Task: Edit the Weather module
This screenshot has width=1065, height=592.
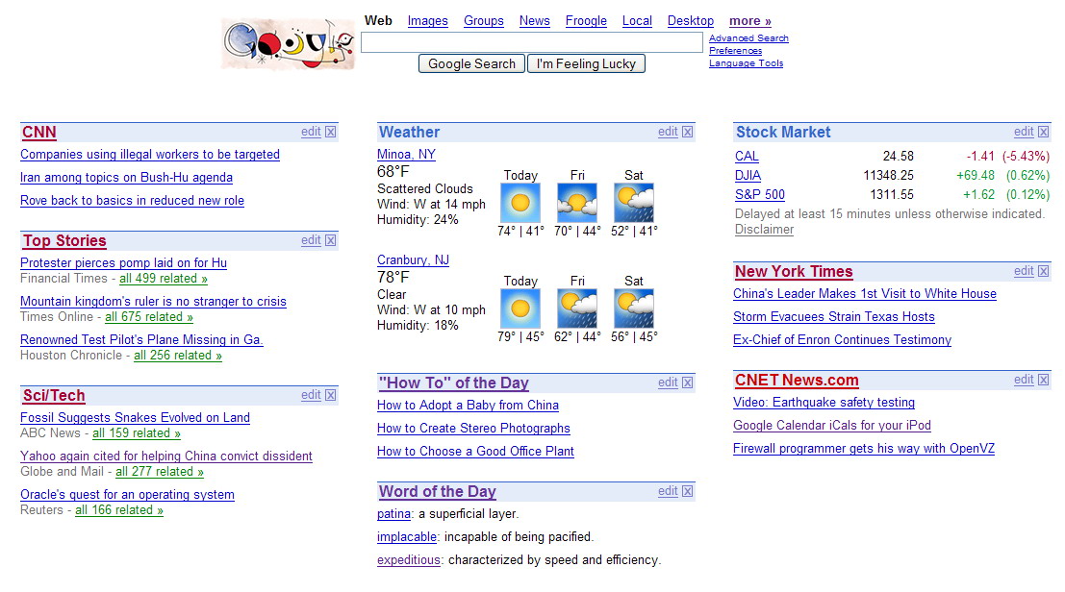Action: [x=668, y=132]
